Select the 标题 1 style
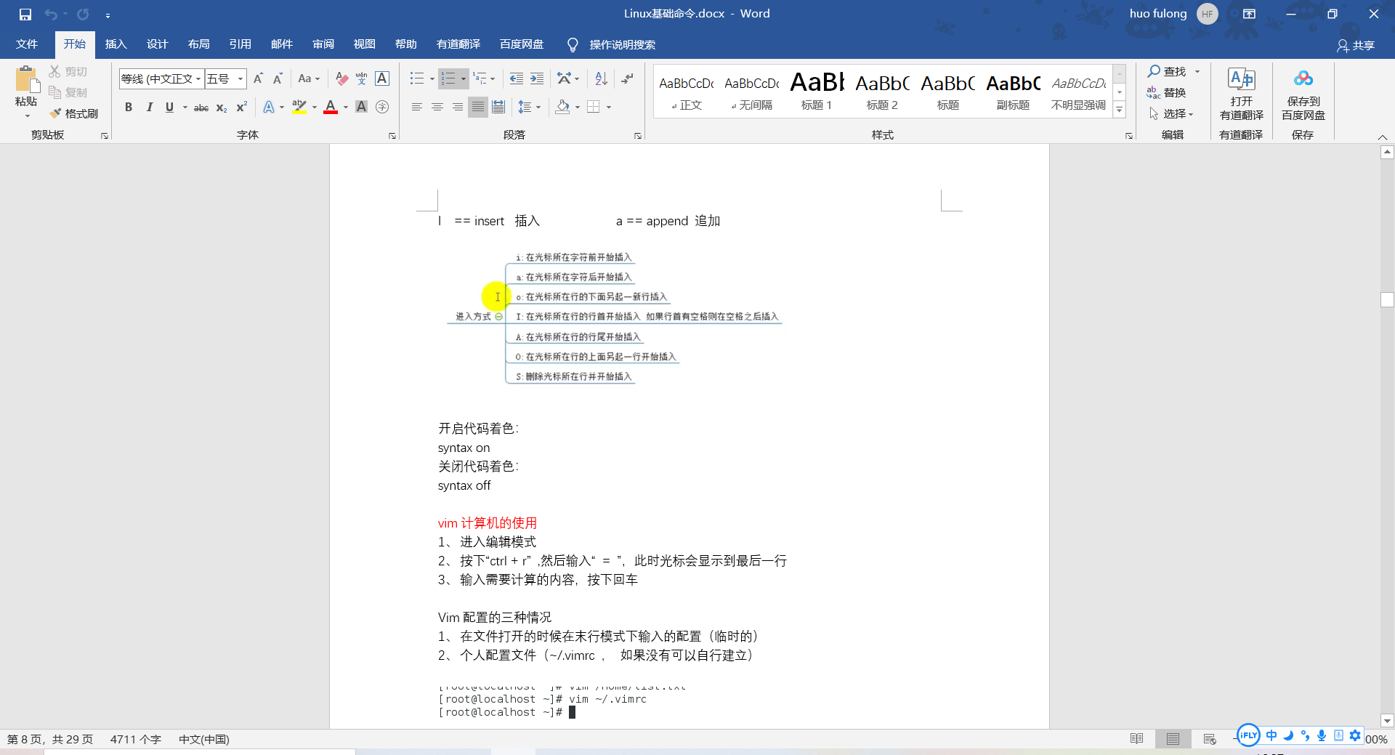 pos(815,91)
